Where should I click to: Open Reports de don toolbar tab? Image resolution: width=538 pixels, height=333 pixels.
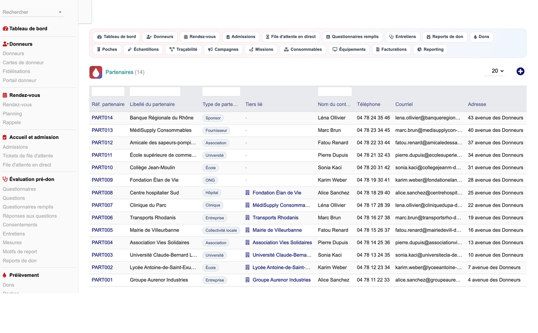[445, 37]
